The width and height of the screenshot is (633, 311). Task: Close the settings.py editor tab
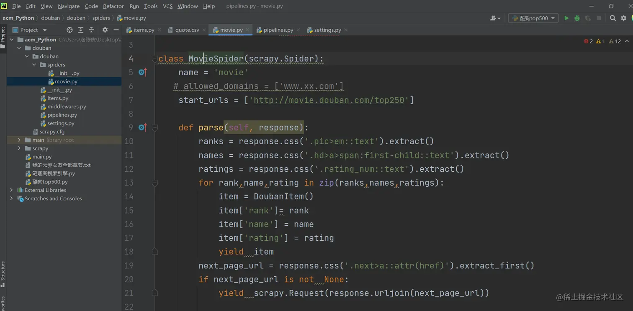click(346, 30)
